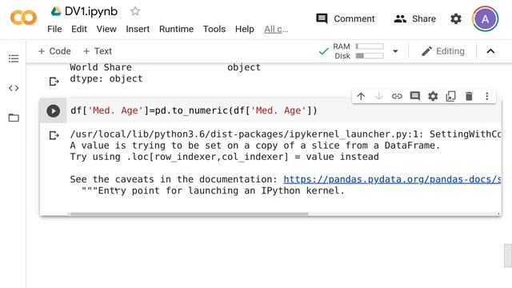Image resolution: width=512 pixels, height=288 pixels.
Task: Click into the code cell input
Action: 283,110
